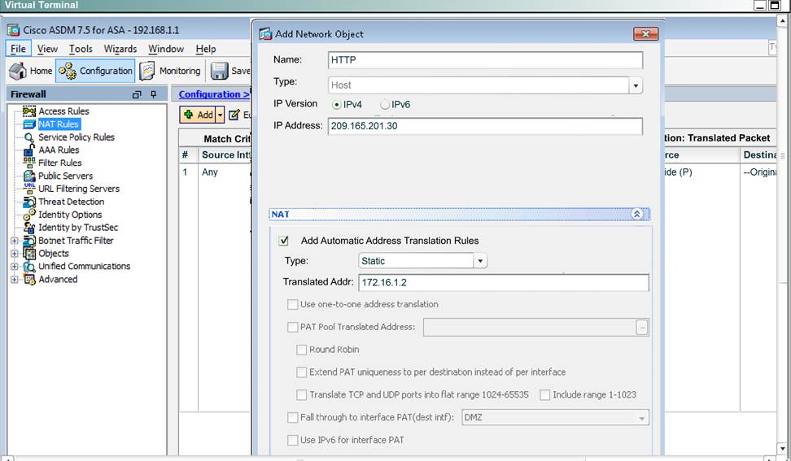Screen dimensions: 791x461
Task: Open Public Servers in Firewall panel
Action: point(65,176)
